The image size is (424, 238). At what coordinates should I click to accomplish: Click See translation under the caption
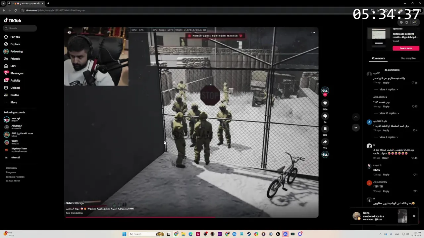74,213
